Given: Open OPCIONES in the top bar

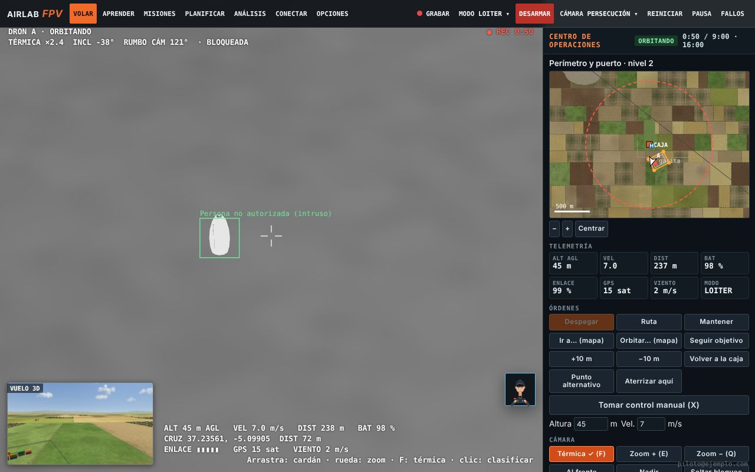Looking at the screenshot, I should (333, 14).
